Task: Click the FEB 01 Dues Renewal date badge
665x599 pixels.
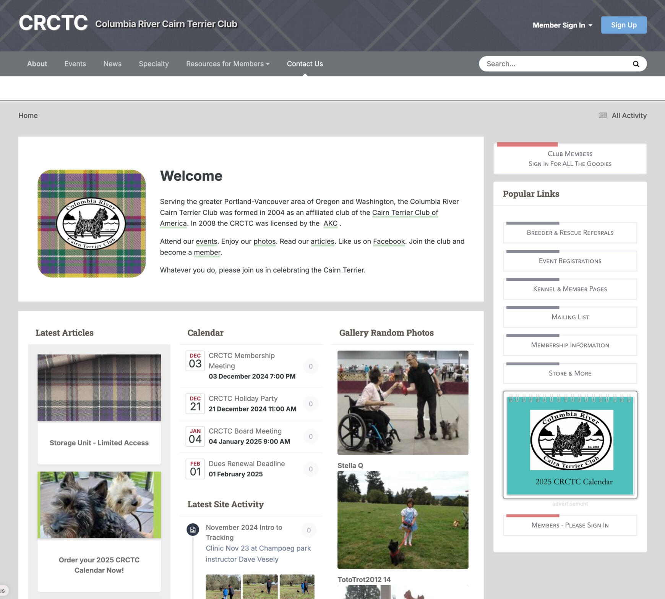Action: [195, 469]
